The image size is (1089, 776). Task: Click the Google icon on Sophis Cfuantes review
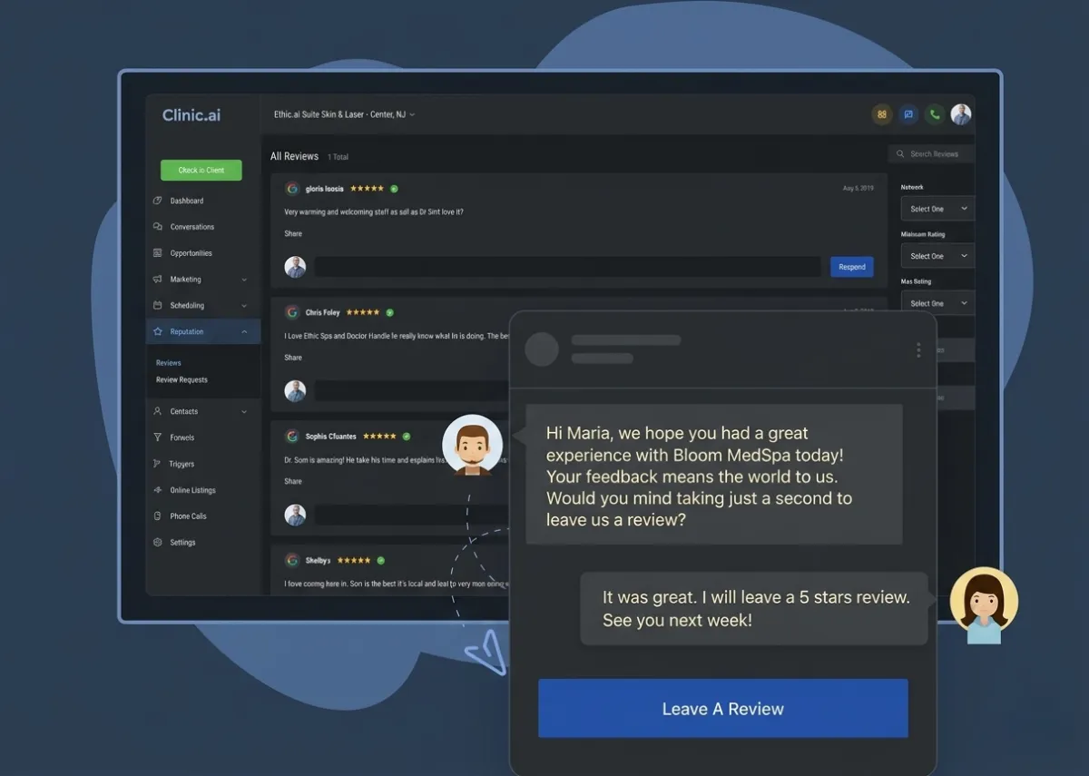point(292,437)
